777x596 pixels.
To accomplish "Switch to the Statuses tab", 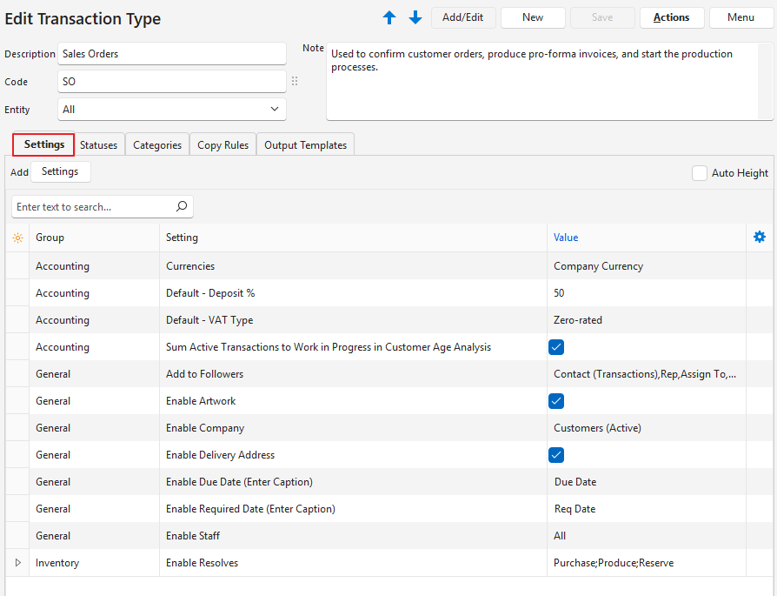I will pyautogui.click(x=99, y=145).
